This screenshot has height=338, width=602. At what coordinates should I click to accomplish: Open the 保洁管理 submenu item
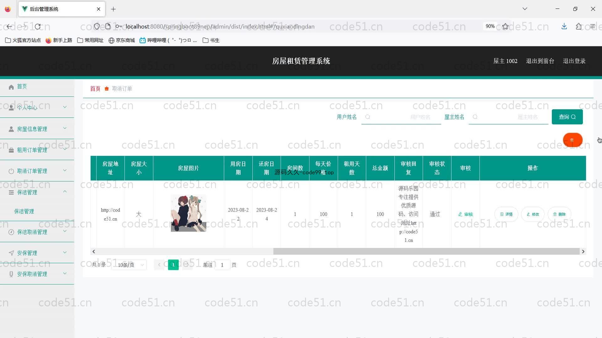click(x=24, y=211)
